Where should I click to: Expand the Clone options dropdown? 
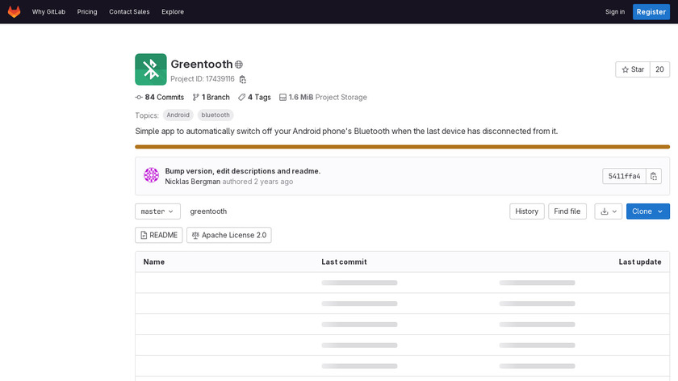point(647,211)
